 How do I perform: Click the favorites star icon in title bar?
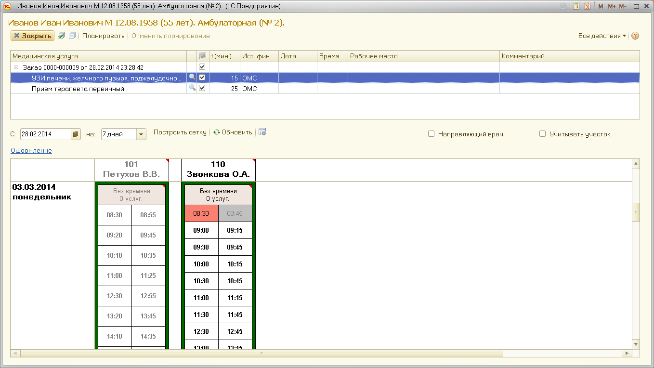[563, 6]
